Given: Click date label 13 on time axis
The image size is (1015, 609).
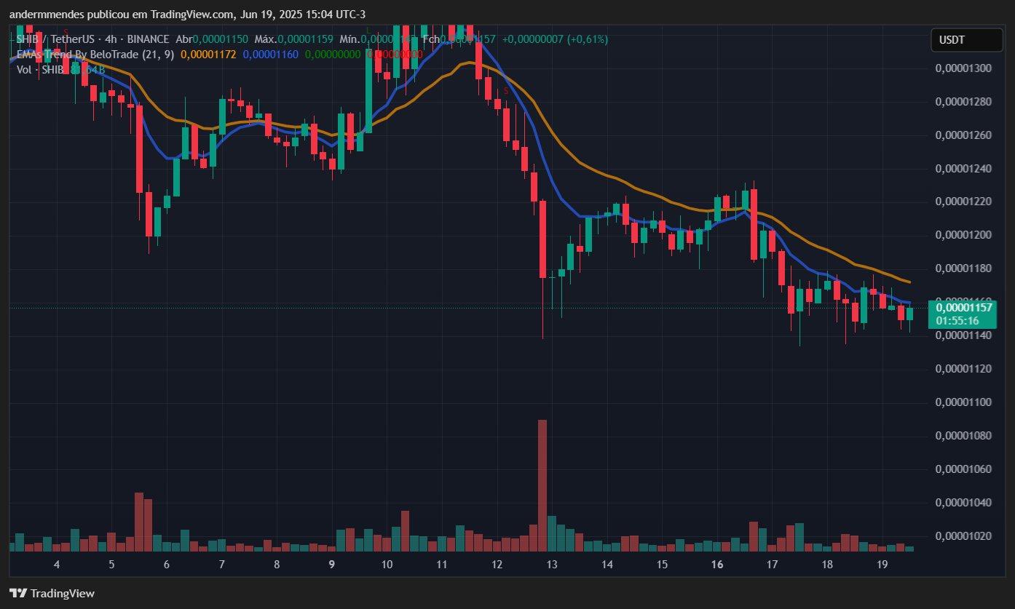Looking at the screenshot, I should 552,565.
